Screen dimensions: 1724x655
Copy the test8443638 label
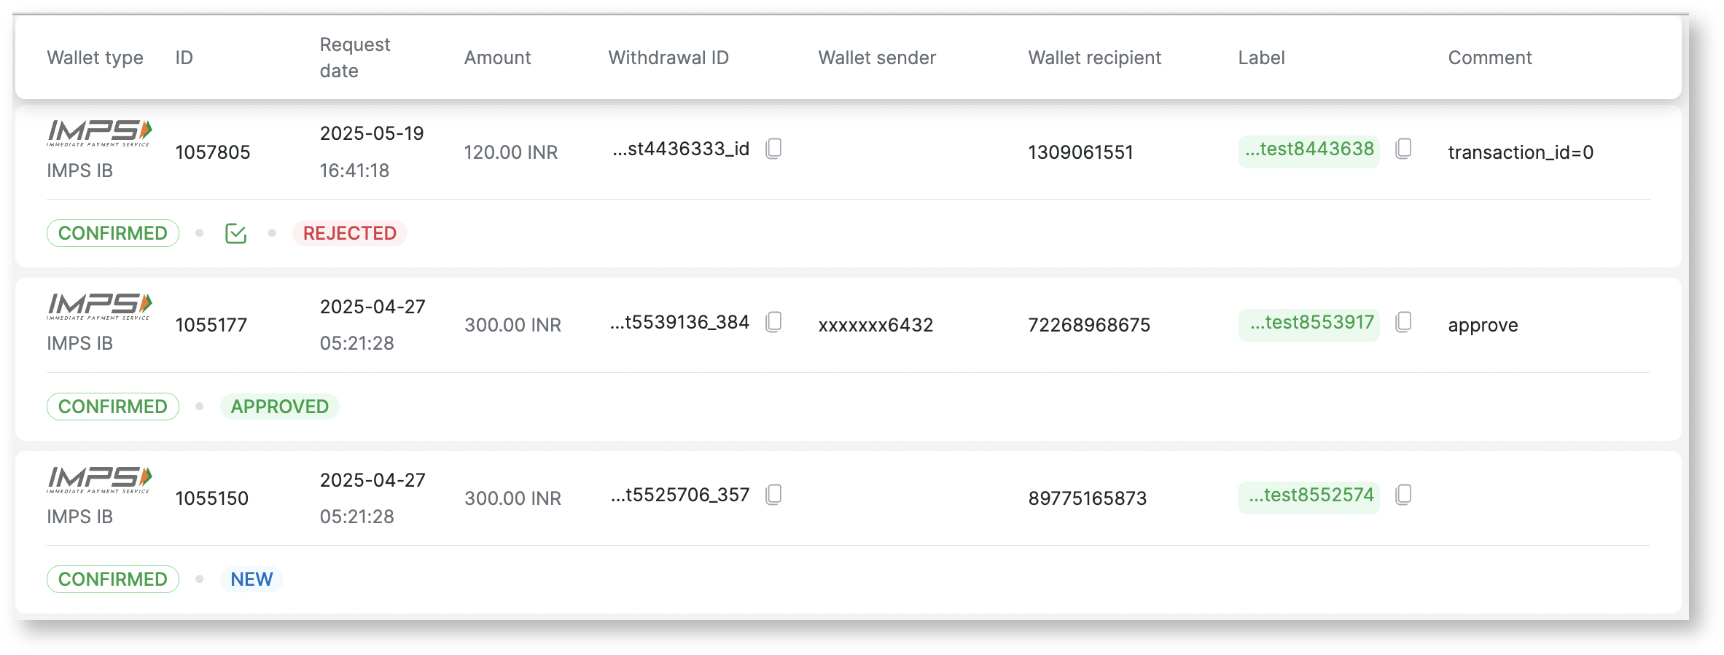pyautogui.click(x=1403, y=149)
